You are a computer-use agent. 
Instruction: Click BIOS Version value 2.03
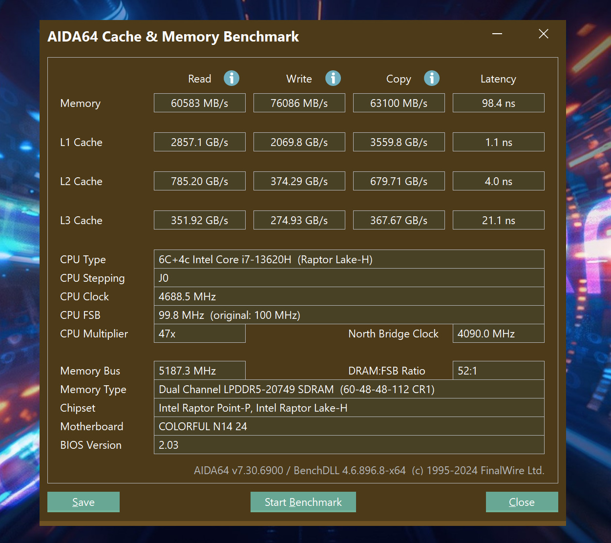[349, 445]
